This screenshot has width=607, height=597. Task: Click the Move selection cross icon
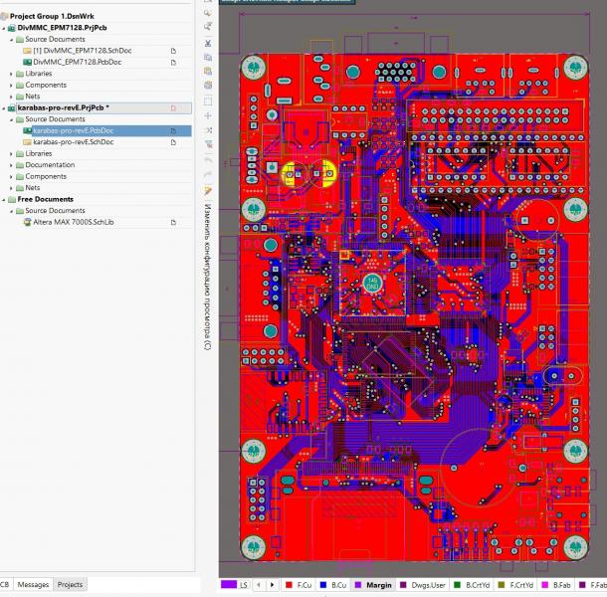208,115
